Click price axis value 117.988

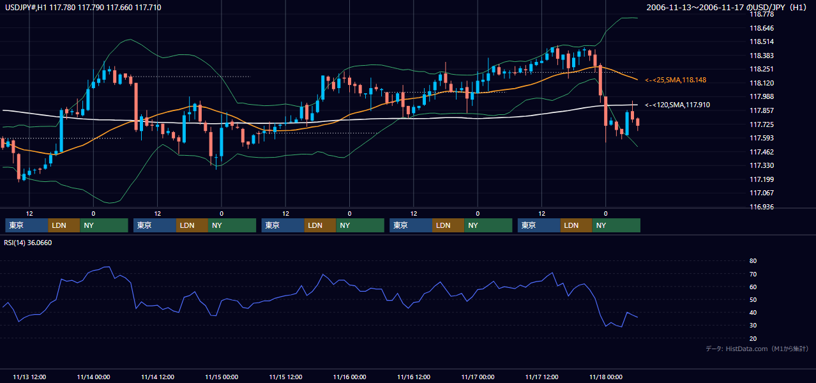(761, 96)
